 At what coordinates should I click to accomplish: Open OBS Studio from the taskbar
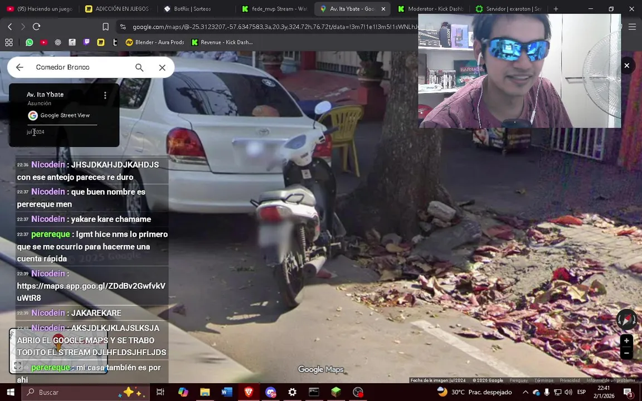(x=358, y=392)
